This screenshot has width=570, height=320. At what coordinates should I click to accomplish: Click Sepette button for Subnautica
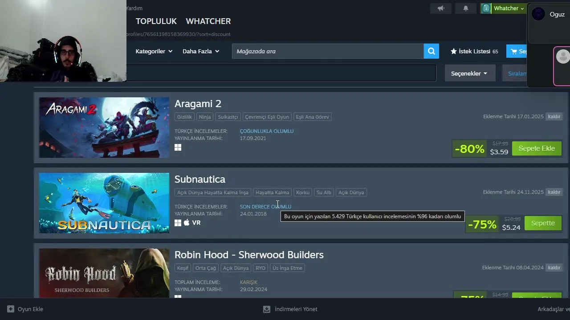coord(543,223)
